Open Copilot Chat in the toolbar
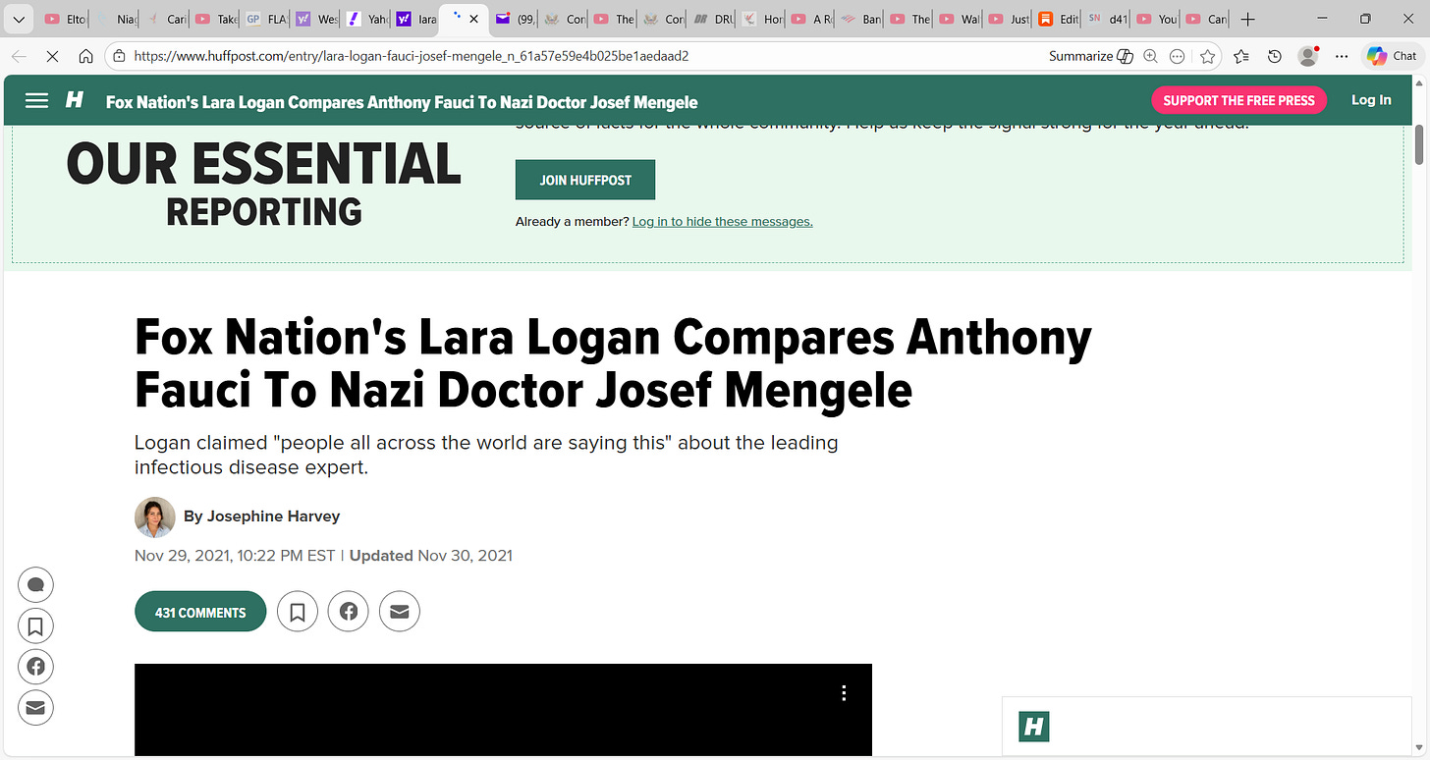 point(1392,56)
